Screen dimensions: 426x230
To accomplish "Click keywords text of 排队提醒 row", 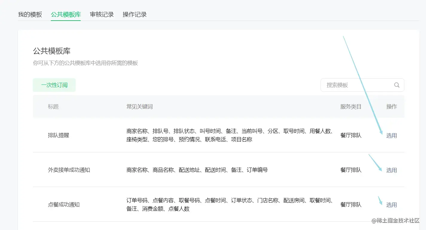I will [230, 135].
